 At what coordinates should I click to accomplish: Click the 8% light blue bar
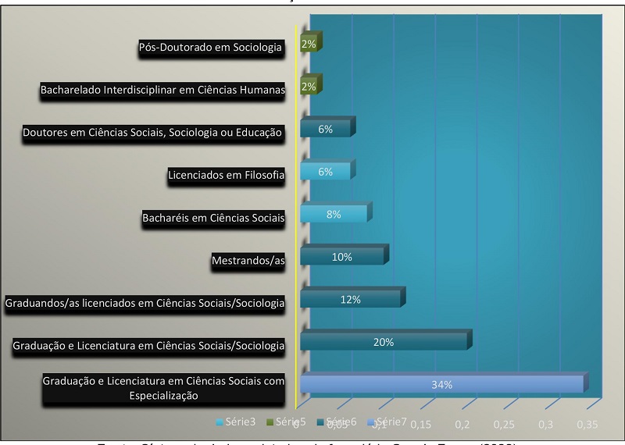(x=333, y=215)
